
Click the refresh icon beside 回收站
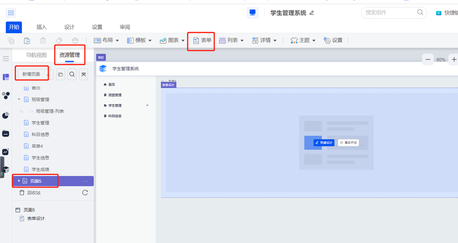(85, 193)
